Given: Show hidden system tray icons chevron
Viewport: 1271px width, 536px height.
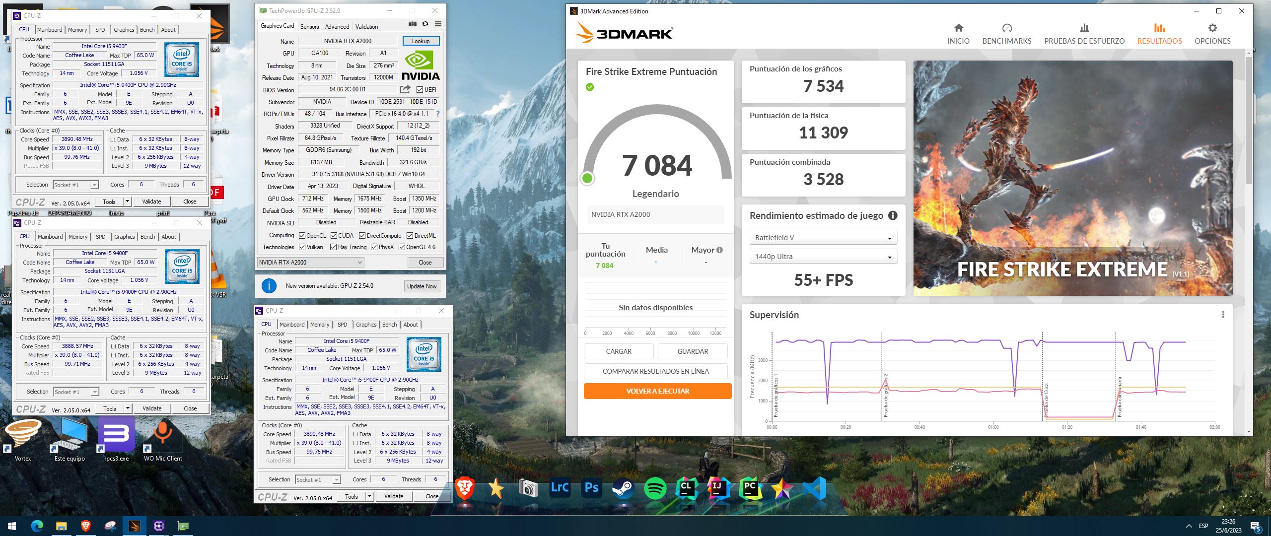Looking at the screenshot, I should (x=1189, y=526).
